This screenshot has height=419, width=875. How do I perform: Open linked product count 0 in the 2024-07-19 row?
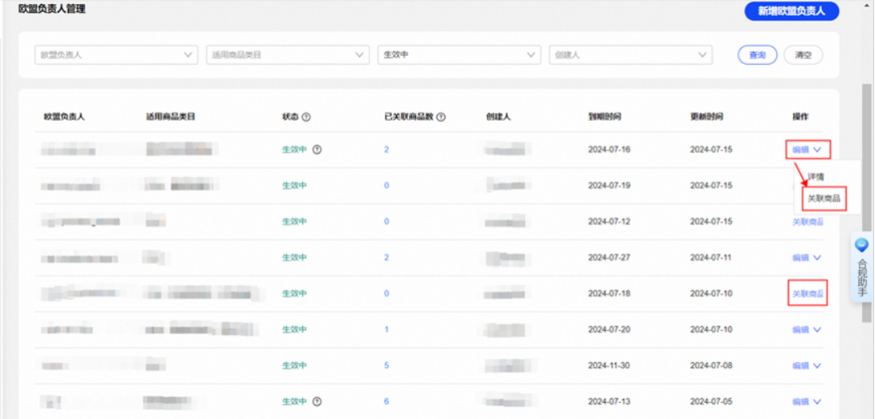pos(386,186)
